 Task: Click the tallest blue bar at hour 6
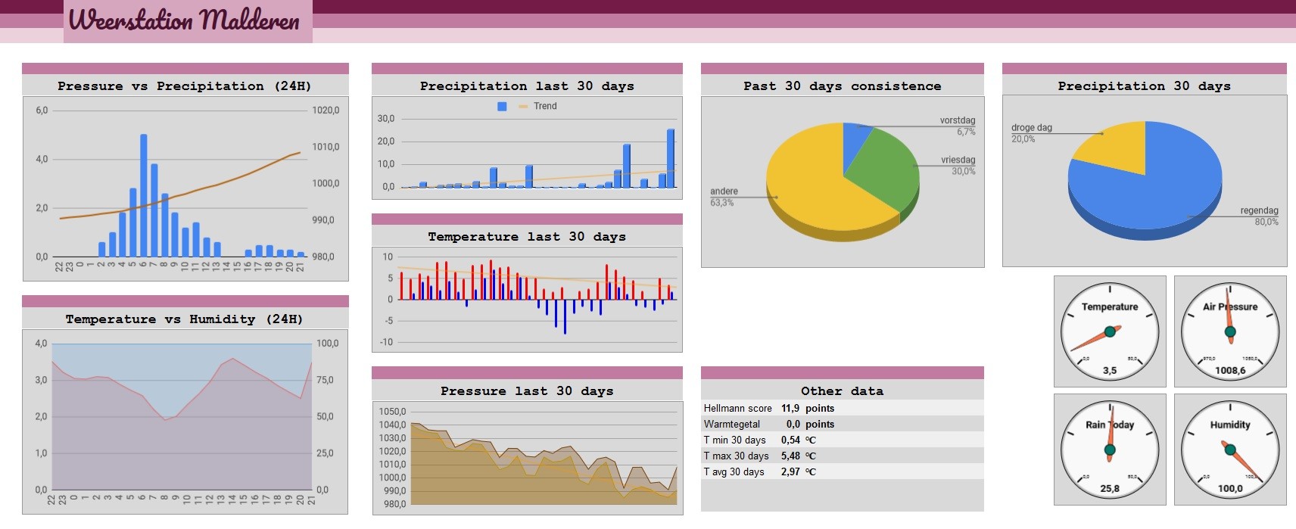[144, 196]
